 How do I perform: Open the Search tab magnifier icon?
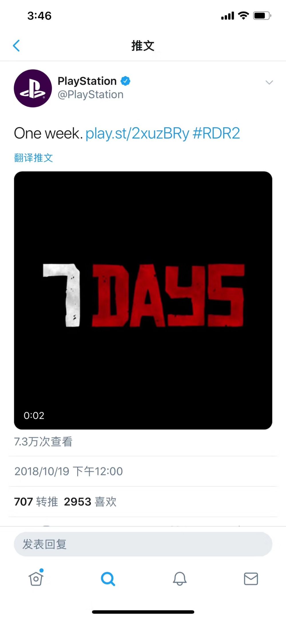pos(108,579)
